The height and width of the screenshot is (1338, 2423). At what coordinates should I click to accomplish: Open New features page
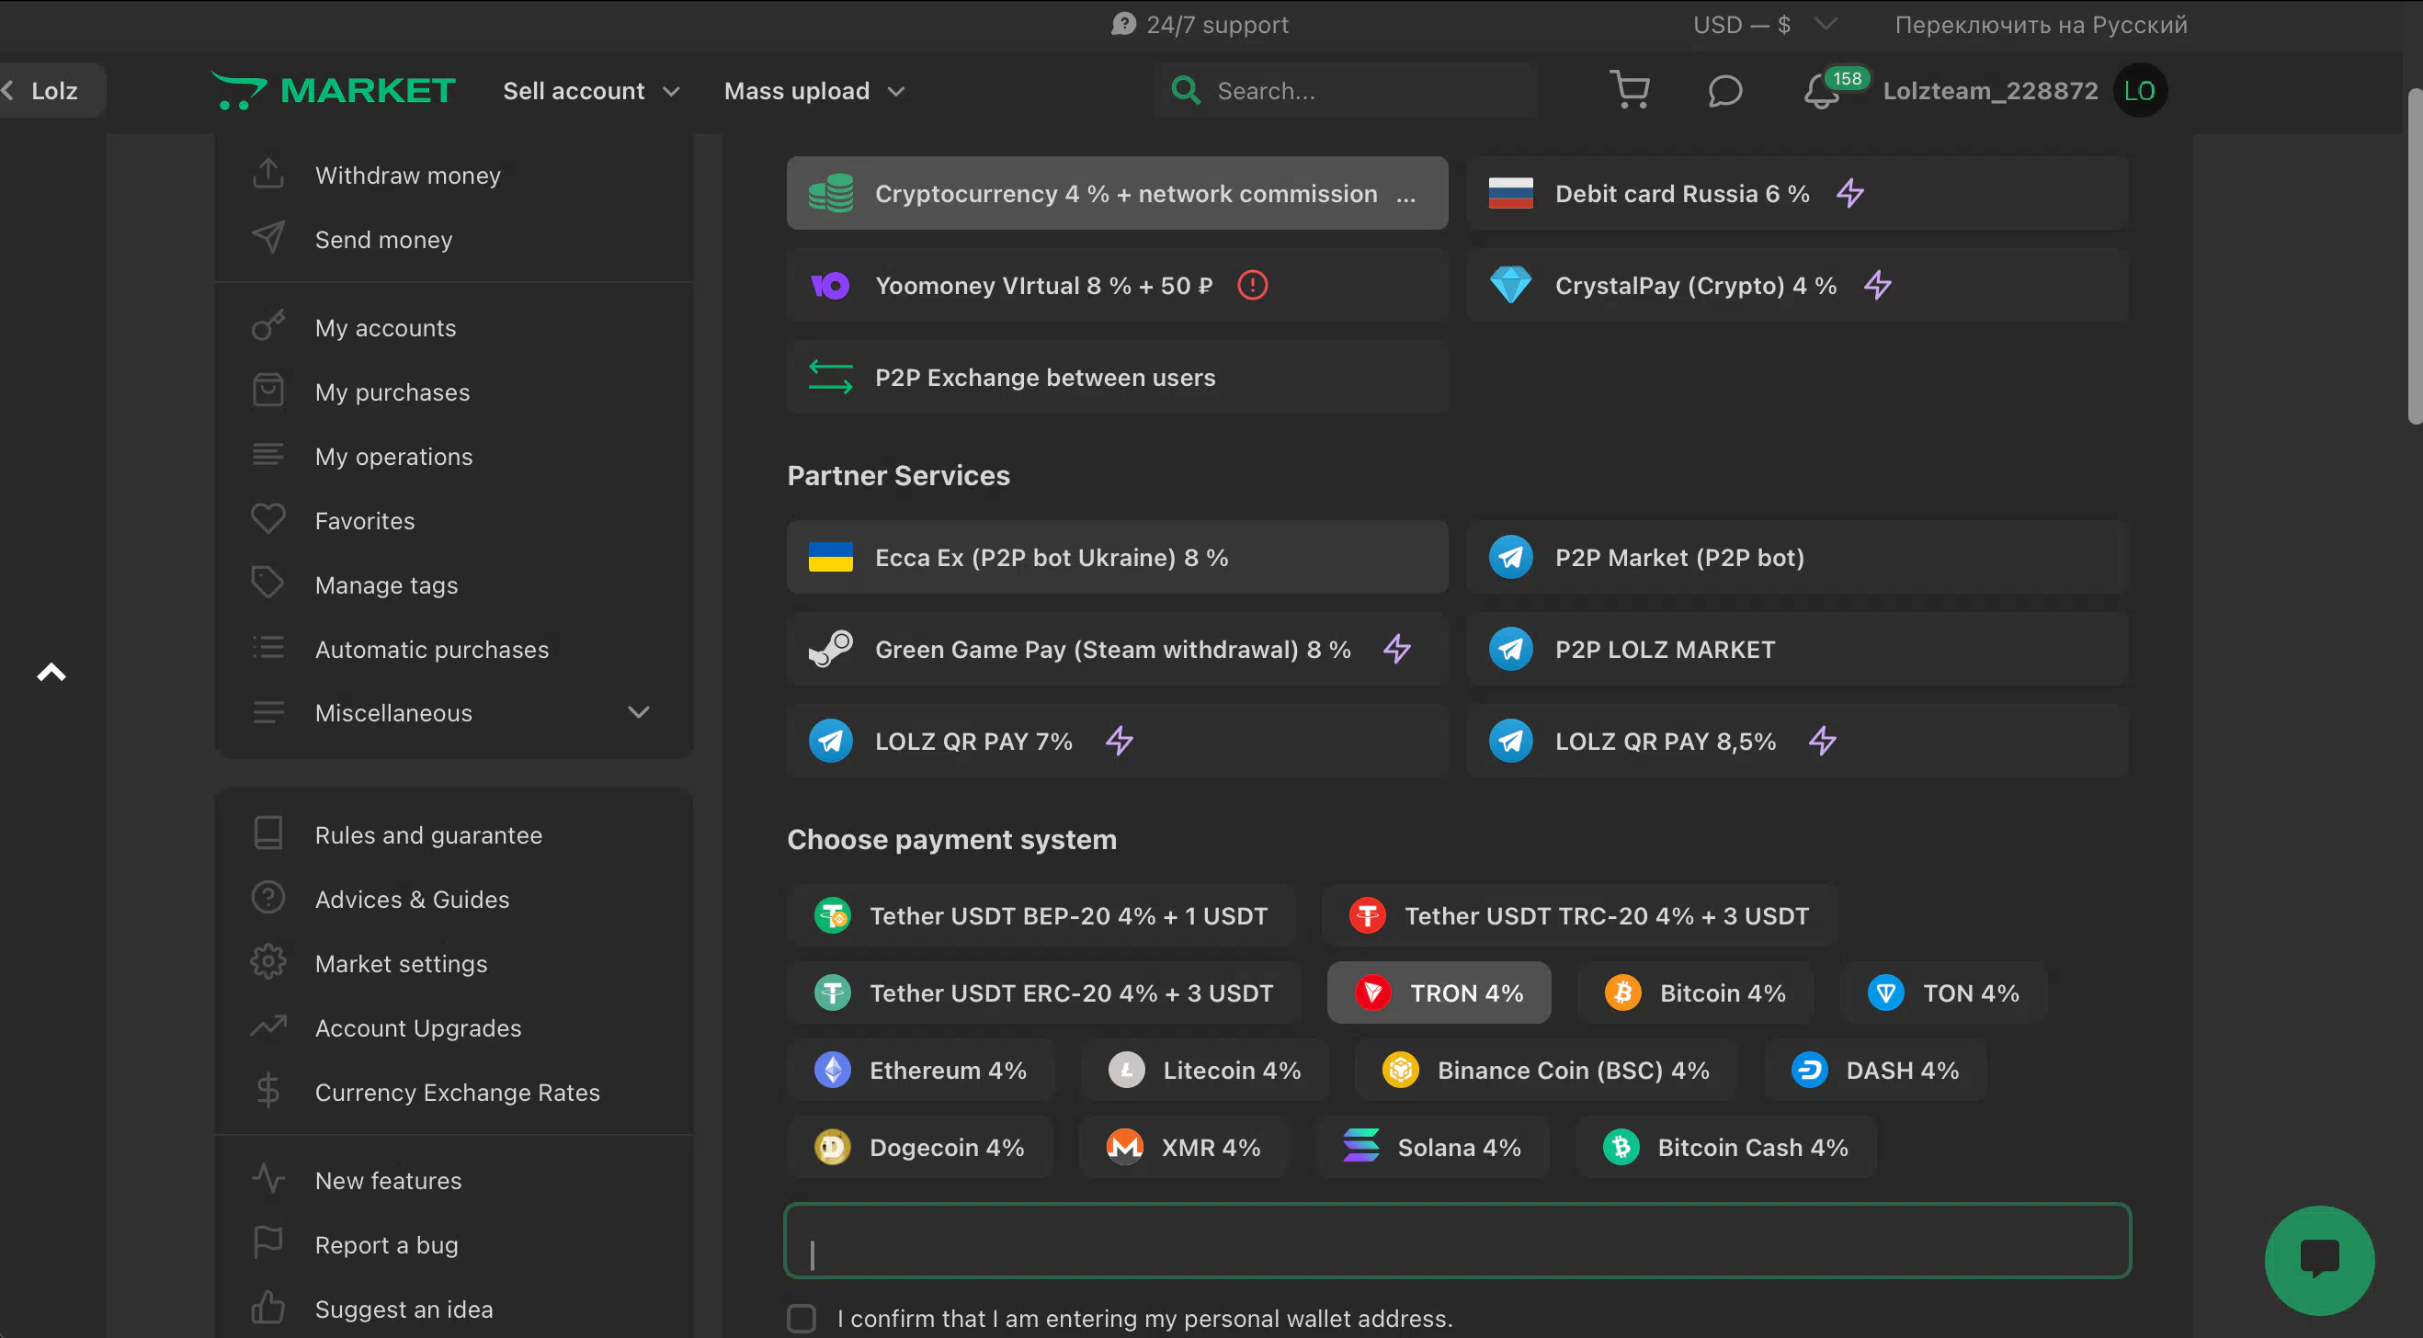click(x=389, y=1179)
